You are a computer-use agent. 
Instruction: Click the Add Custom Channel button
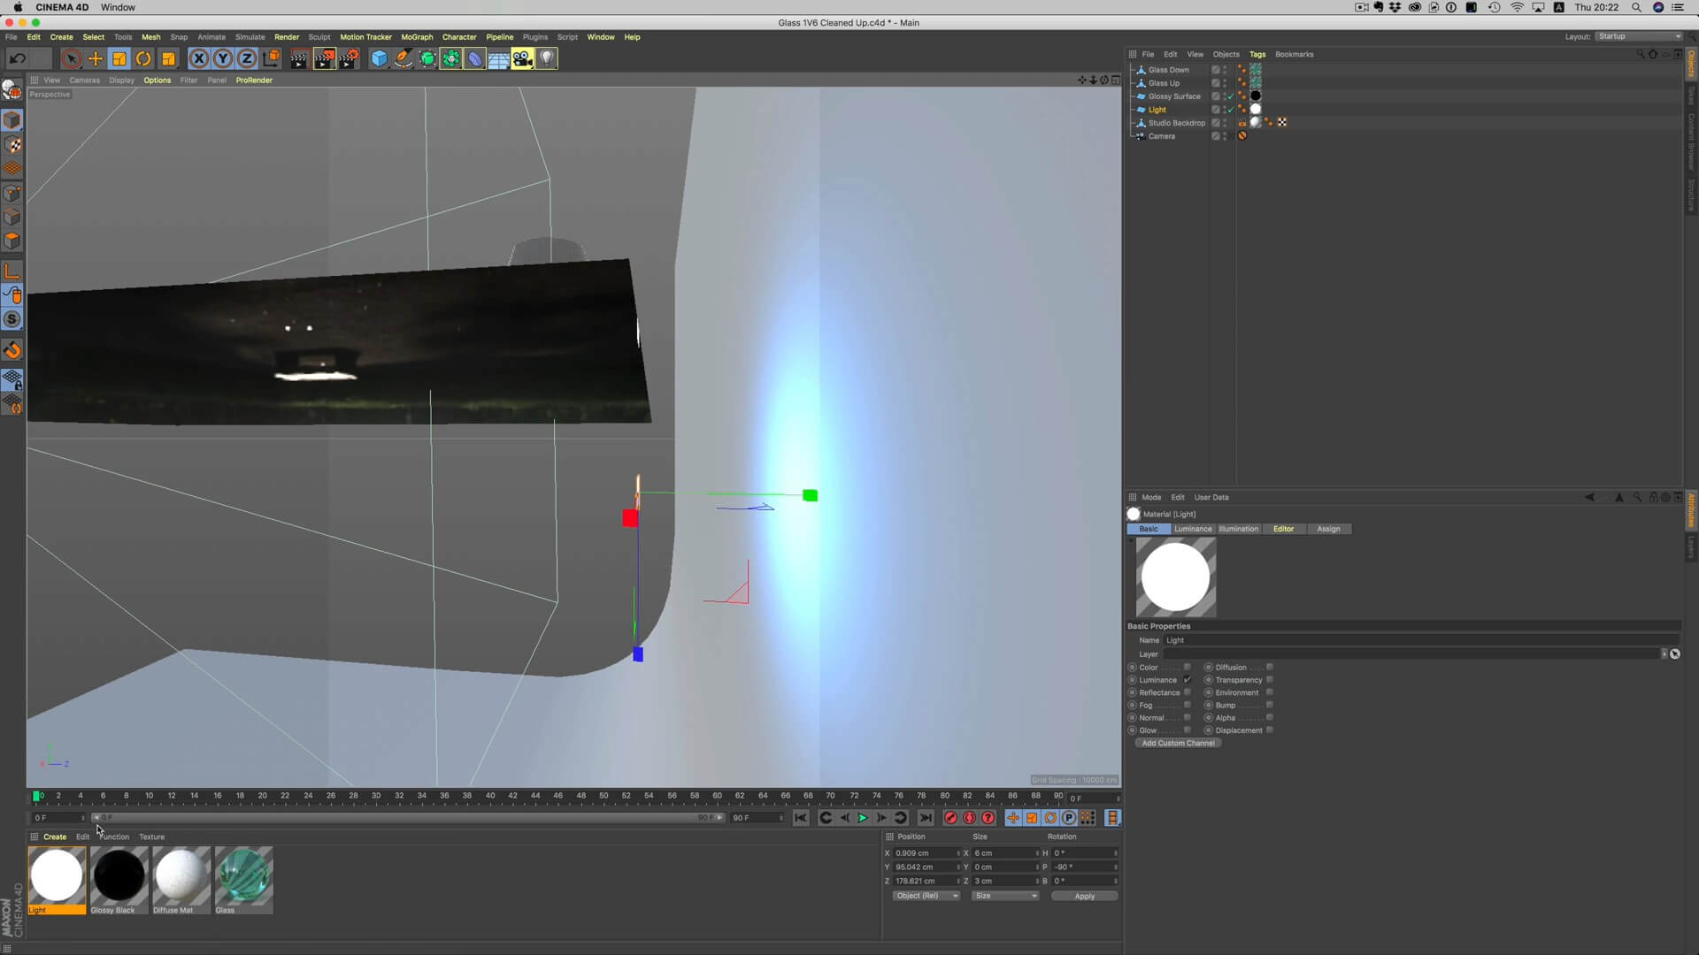point(1178,743)
